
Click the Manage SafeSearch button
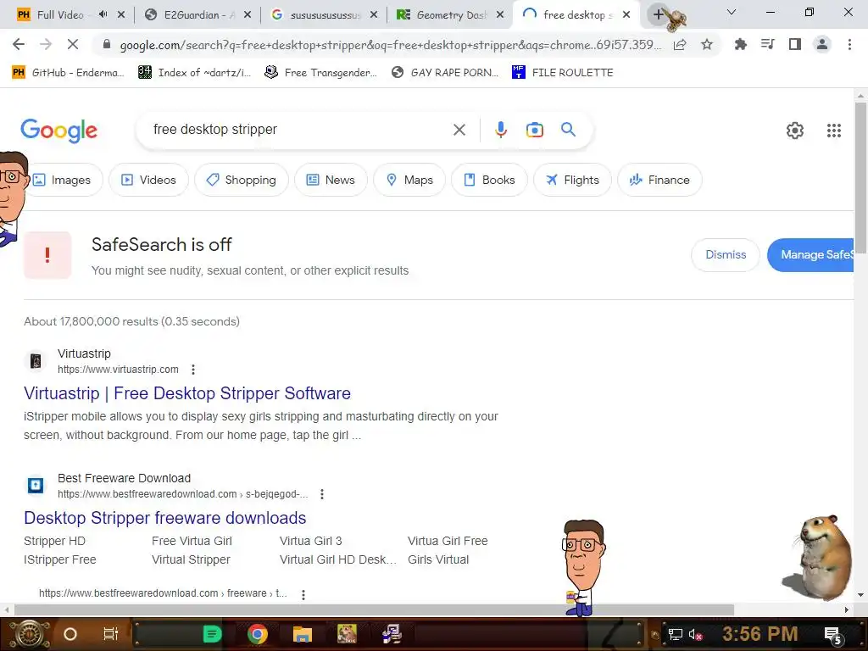[x=810, y=254]
